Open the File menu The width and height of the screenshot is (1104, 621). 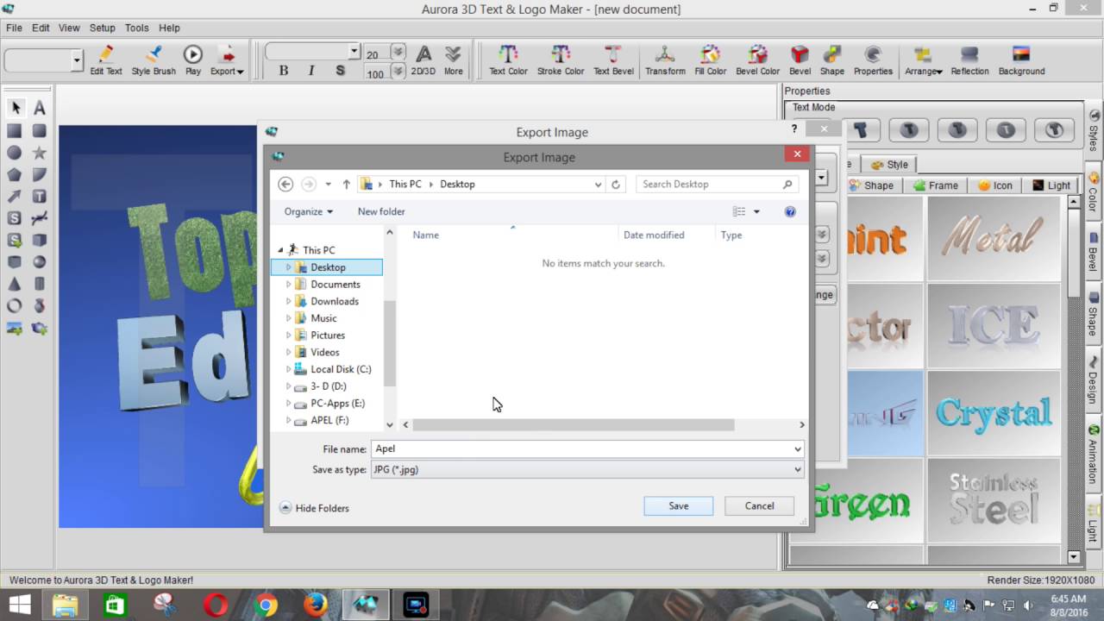tap(14, 28)
